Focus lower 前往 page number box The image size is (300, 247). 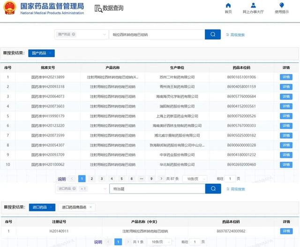click(x=195, y=242)
